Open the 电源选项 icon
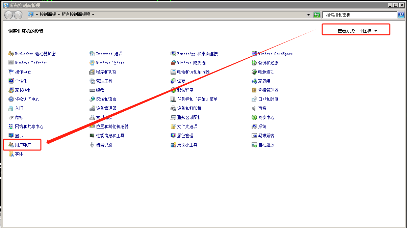This screenshot has height=228, width=407. tap(254, 72)
